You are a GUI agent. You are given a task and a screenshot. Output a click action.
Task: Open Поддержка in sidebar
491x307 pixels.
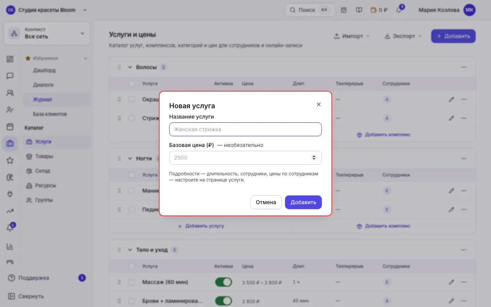[47, 278]
